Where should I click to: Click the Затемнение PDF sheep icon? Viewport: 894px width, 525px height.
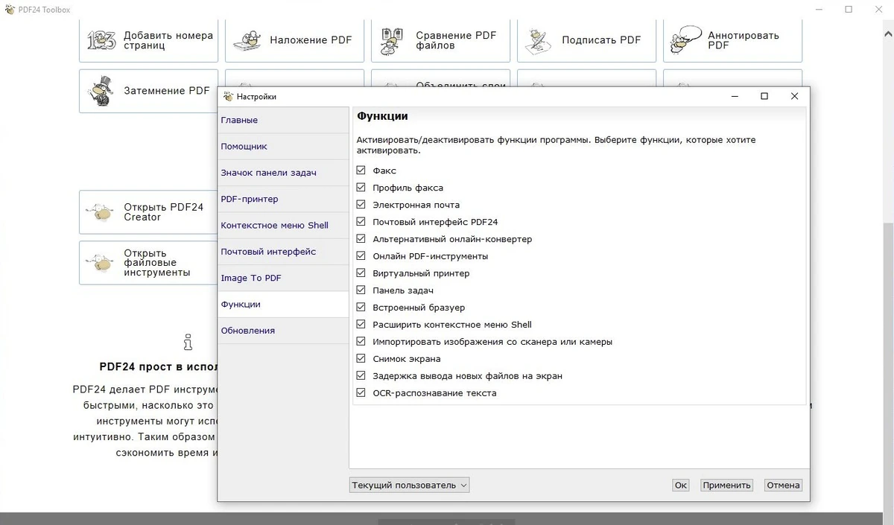pos(101,91)
